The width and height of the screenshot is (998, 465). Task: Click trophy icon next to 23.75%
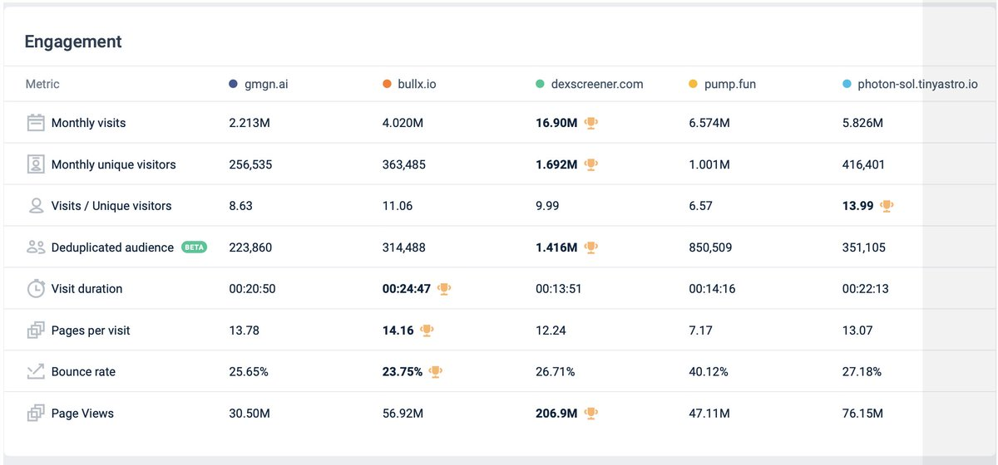436,372
